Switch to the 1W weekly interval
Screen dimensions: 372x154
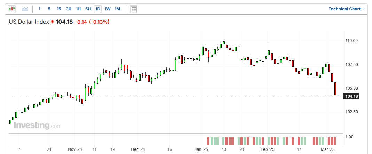[108, 9]
